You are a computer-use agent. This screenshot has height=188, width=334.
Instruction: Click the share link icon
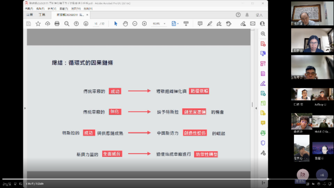point(243,24)
